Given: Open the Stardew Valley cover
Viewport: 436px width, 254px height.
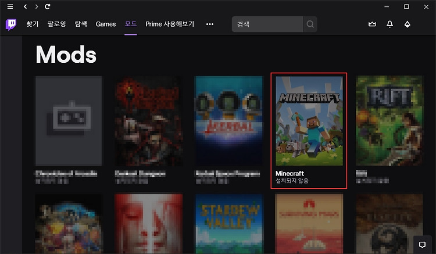Looking at the screenshot, I should 229,224.
